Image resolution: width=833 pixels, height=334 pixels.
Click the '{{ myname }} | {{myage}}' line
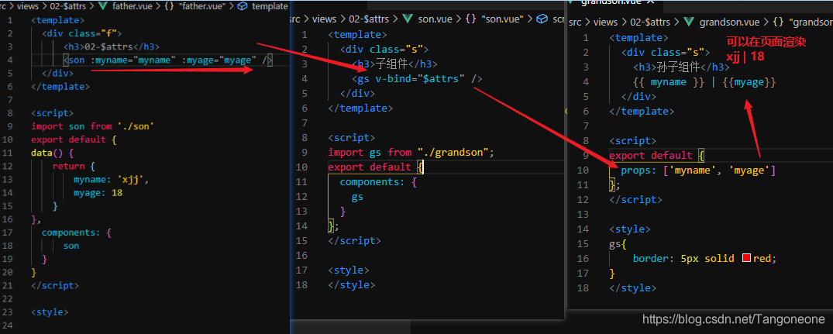click(x=705, y=82)
